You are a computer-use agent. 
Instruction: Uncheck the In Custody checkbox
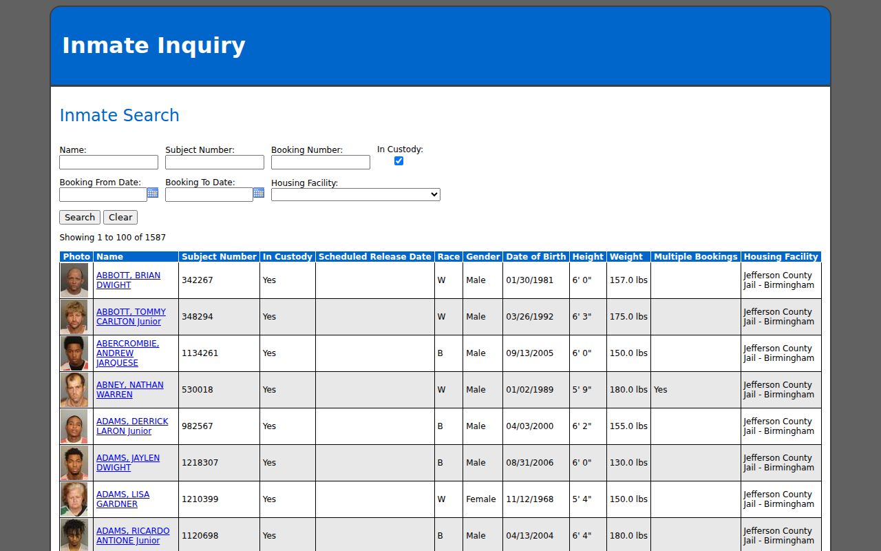coord(399,160)
